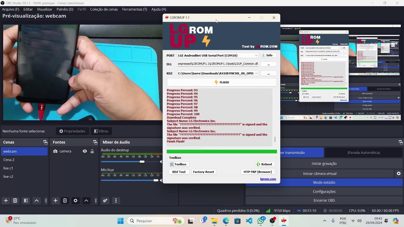This screenshot has height=227, width=404.
Task: Open advanced audio properties gears icon
Action: coord(105,201)
